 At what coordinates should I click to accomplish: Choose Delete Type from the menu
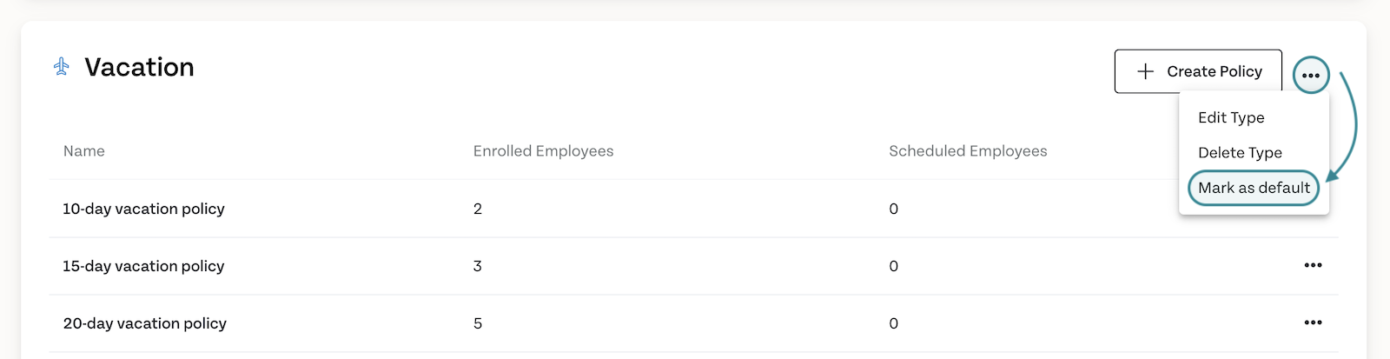tap(1240, 152)
